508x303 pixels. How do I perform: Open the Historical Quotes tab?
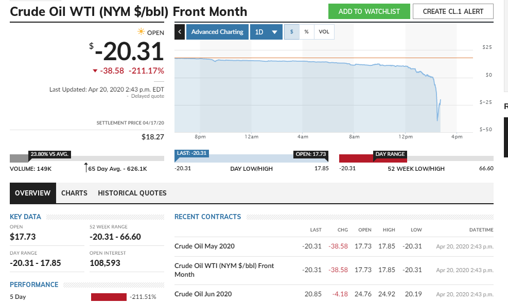point(132,193)
